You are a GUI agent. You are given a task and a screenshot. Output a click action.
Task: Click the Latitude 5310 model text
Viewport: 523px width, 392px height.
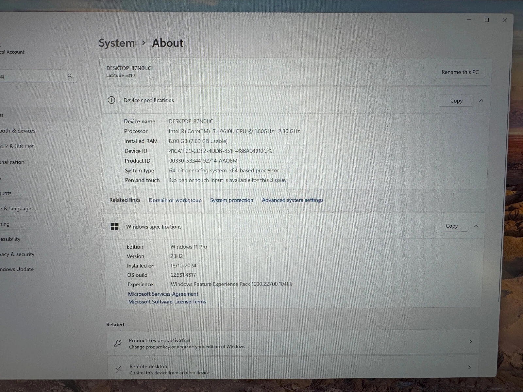pos(120,75)
